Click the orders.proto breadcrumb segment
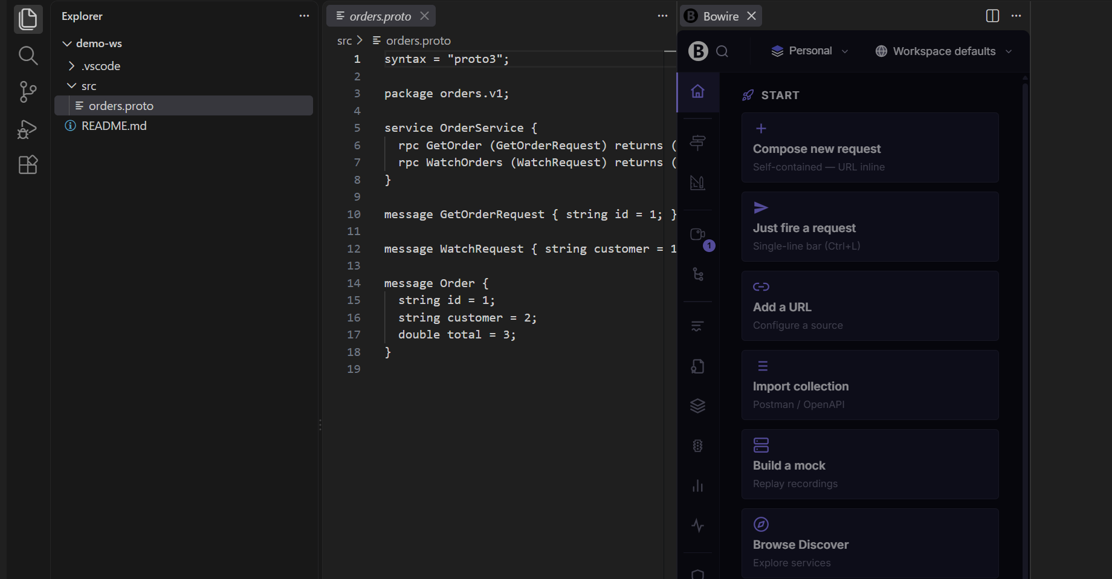 (418, 40)
